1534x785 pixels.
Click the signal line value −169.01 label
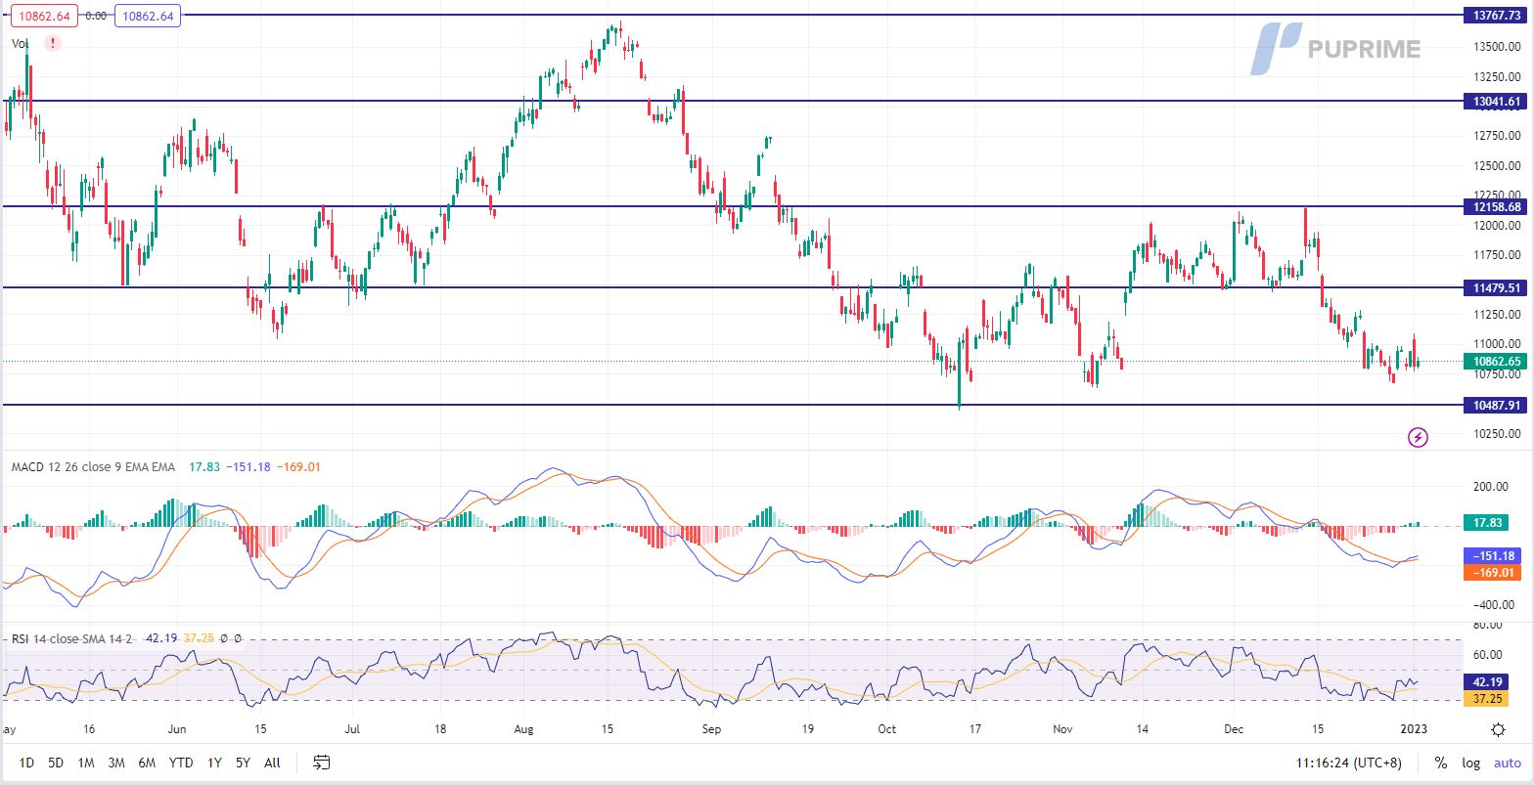click(1492, 573)
